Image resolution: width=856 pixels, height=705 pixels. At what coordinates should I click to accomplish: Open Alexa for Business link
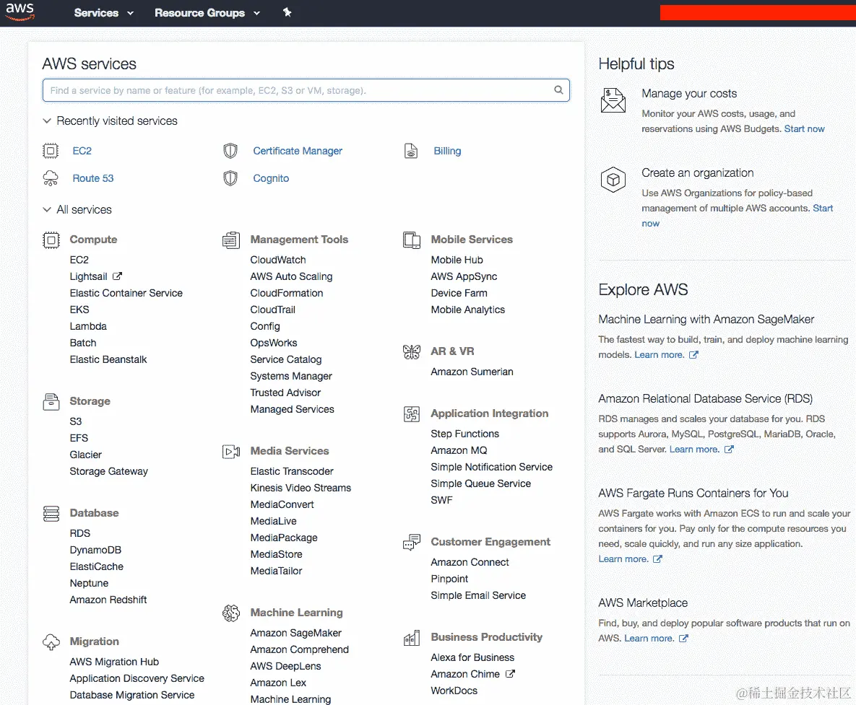472,657
